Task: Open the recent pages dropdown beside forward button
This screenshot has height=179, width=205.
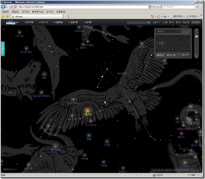Action: 12,7
